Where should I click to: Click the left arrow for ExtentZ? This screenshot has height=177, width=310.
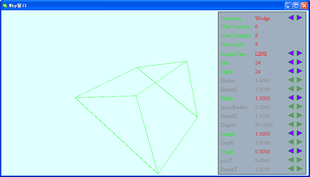coord(291,115)
